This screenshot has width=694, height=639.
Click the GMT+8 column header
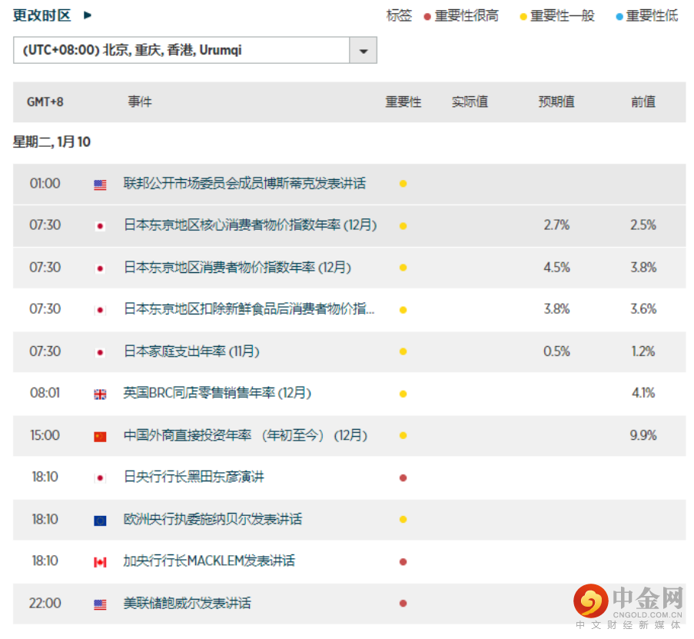point(45,102)
